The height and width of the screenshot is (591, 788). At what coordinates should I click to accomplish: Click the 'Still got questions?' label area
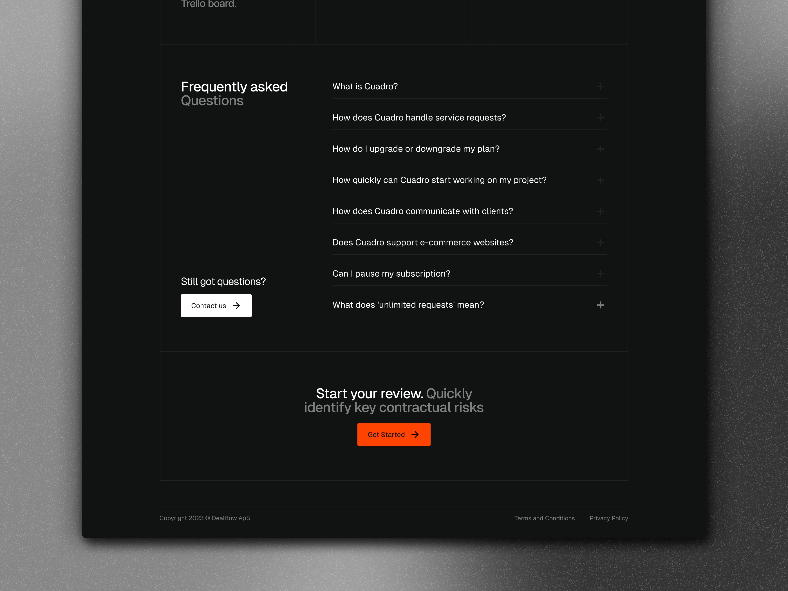point(223,281)
